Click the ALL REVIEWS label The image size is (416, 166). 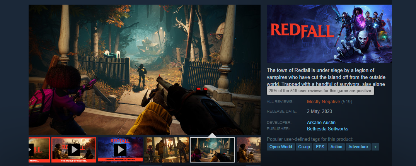280,102
